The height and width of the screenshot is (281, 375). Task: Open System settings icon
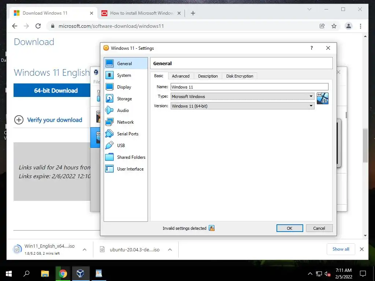[x=109, y=75]
